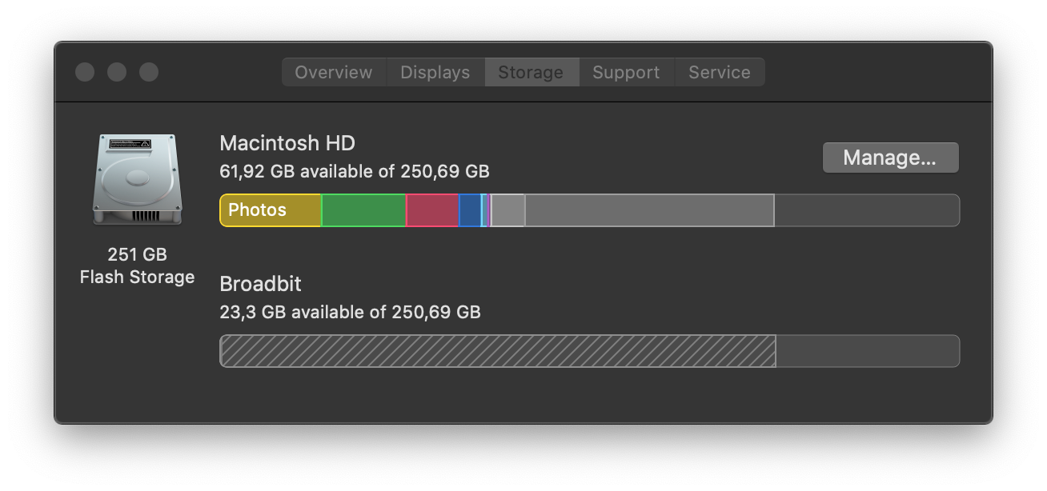Click the hard drive disk icon
The image size is (1047, 491).
pos(137,179)
